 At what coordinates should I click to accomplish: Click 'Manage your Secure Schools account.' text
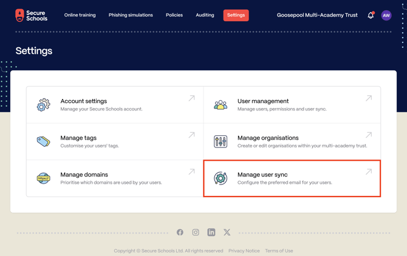tap(101, 109)
